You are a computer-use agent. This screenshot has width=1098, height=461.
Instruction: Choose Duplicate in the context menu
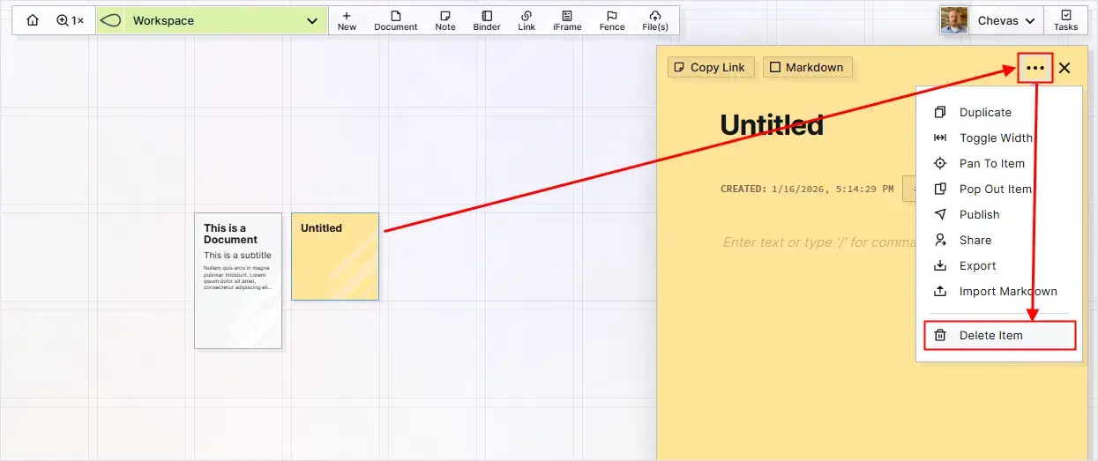985,112
